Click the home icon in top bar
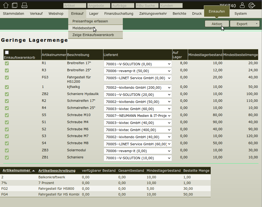 (6, 5)
